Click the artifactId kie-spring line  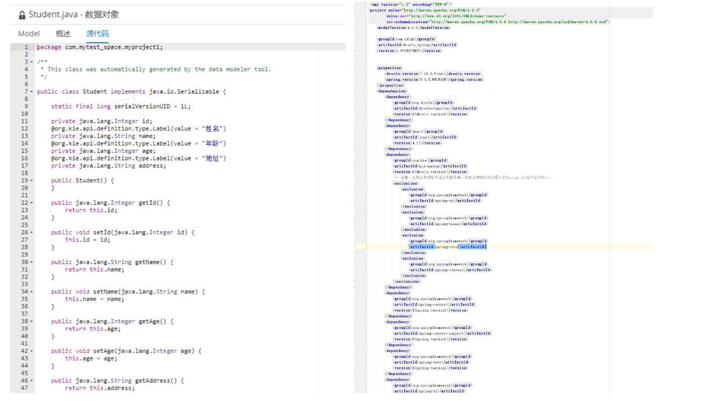430,166
